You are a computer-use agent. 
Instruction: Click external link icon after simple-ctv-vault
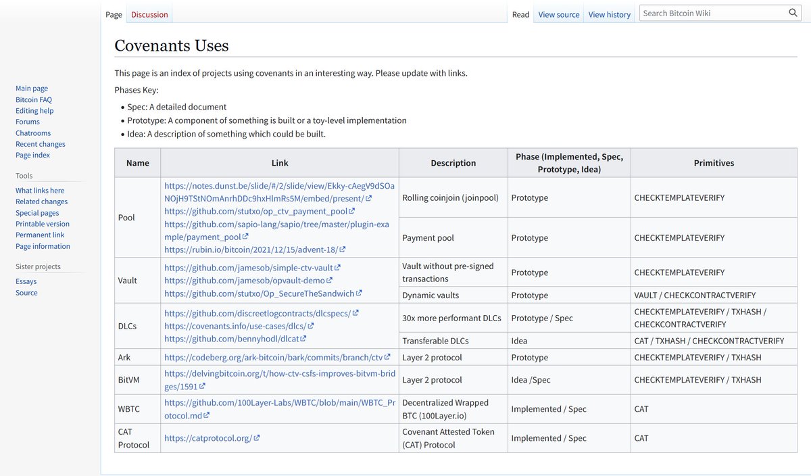tap(337, 268)
